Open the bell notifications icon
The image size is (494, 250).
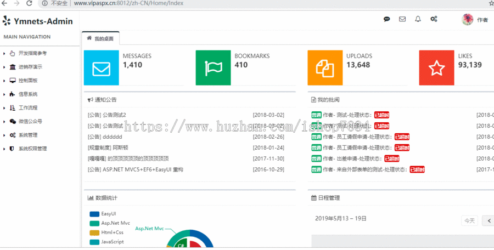pyautogui.click(x=418, y=19)
